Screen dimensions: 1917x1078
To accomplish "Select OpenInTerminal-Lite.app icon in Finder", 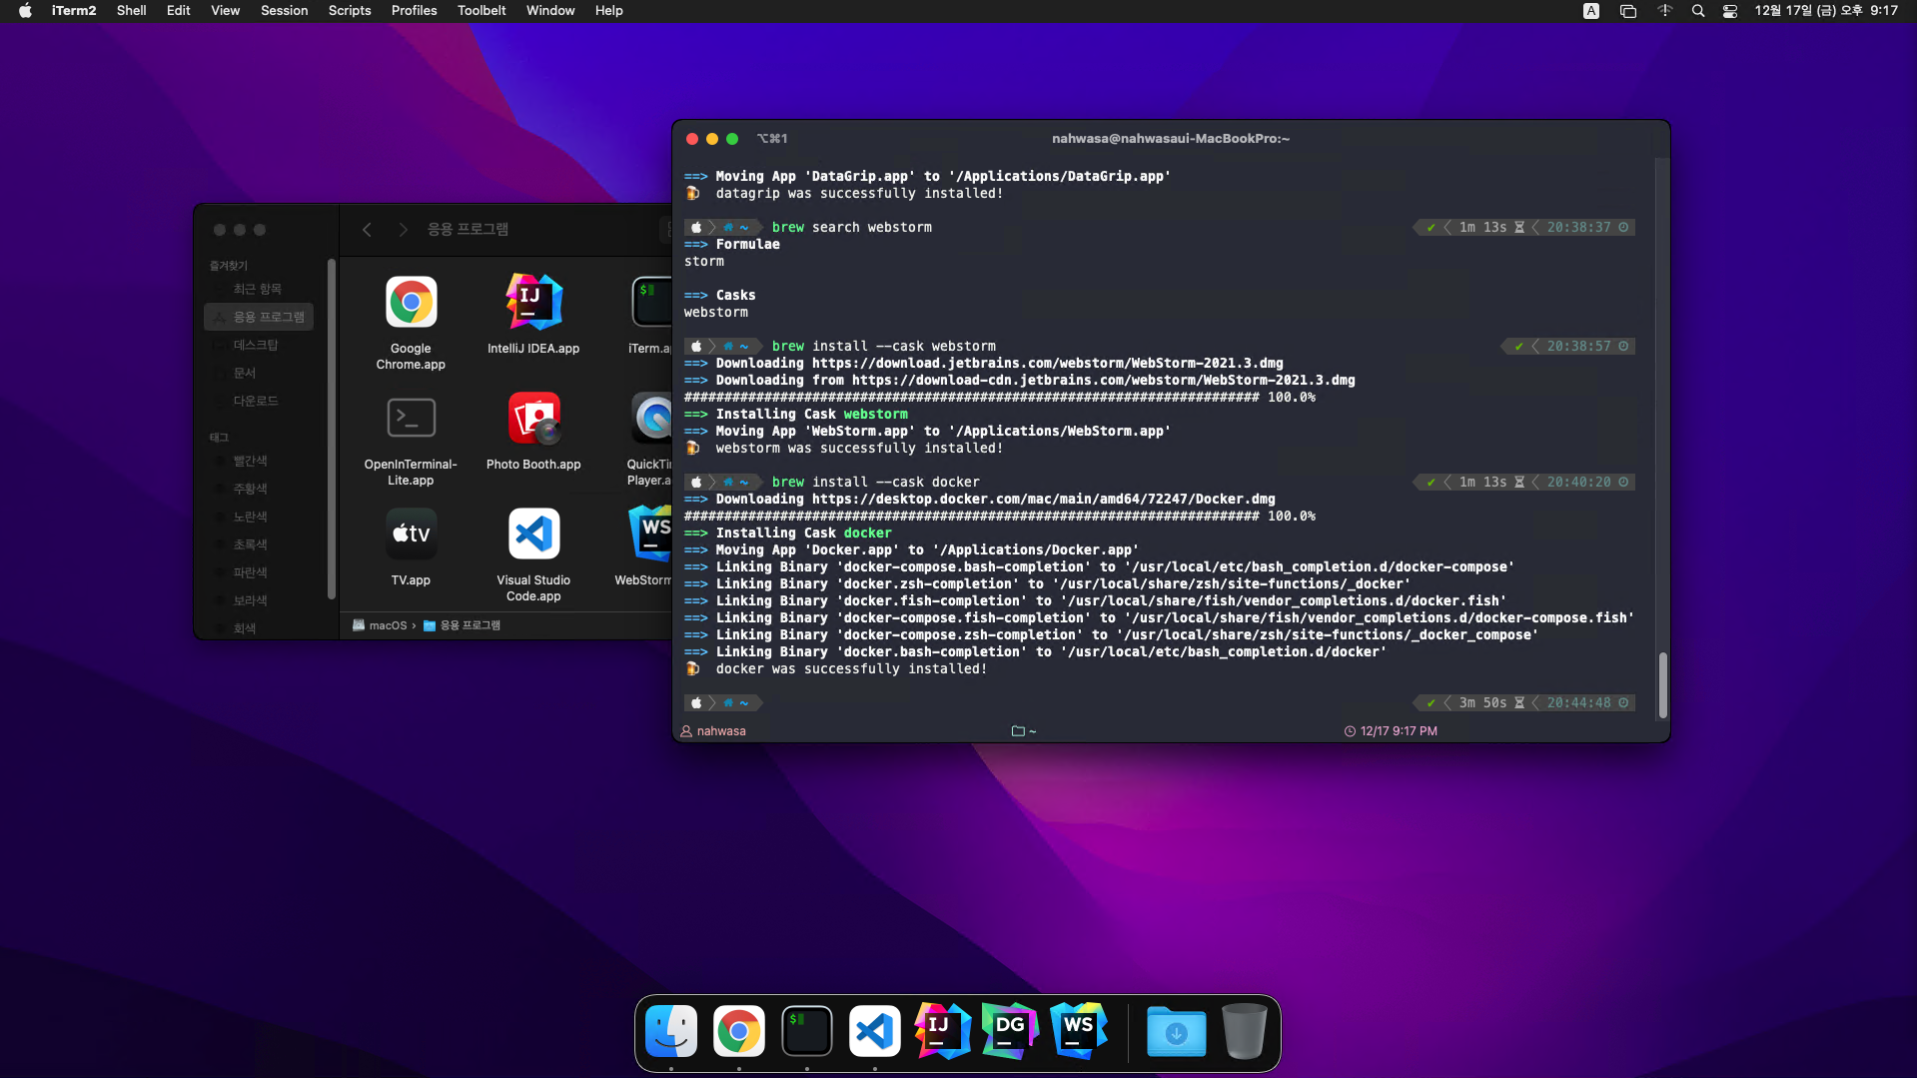I will pyautogui.click(x=411, y=418).
